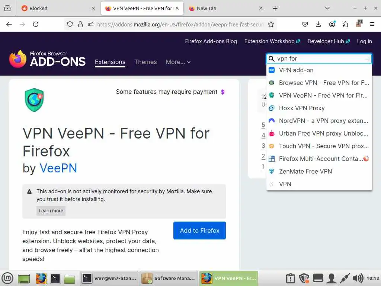
Task: Switch to Software Manager window
Action: pyautogui.click(x=169, y=278)
